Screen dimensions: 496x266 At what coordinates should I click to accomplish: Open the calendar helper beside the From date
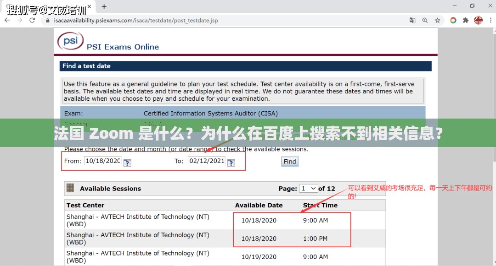pyautogui.click(x=127, y=163)
